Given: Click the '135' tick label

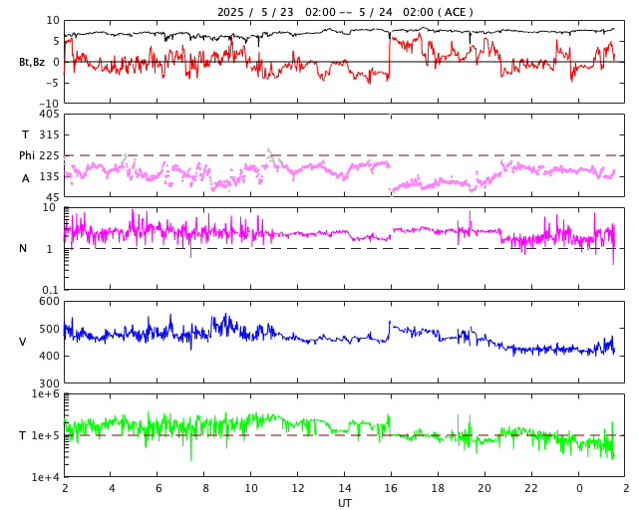Looking at the screenshot, I should coord(49,176).
